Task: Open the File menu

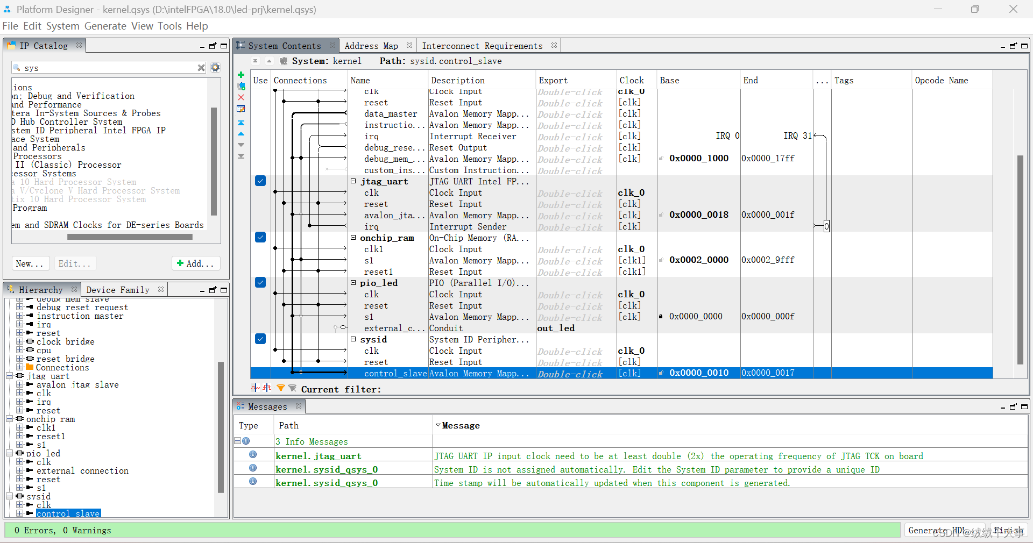Action: click(10, 26)
